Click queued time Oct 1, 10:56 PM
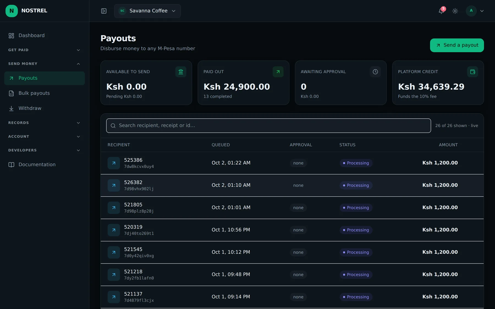Image resolution: width=495 pixels, height=309 pixels. (x=231, y=230)
